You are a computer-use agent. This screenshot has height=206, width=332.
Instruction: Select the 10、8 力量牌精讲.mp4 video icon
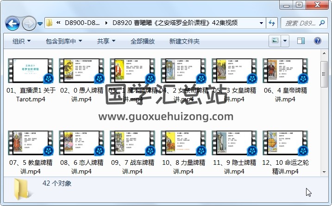[x=183, y=143]
